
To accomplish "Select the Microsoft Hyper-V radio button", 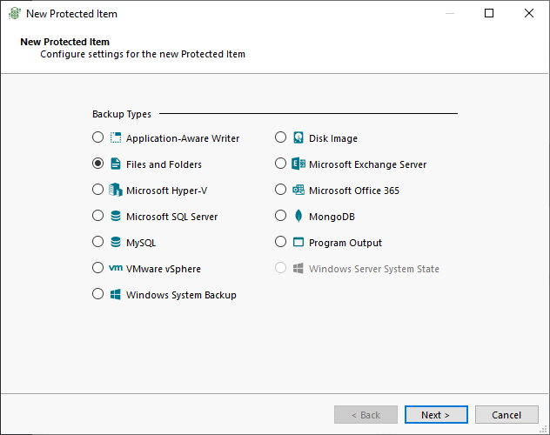I will [97, 190].
